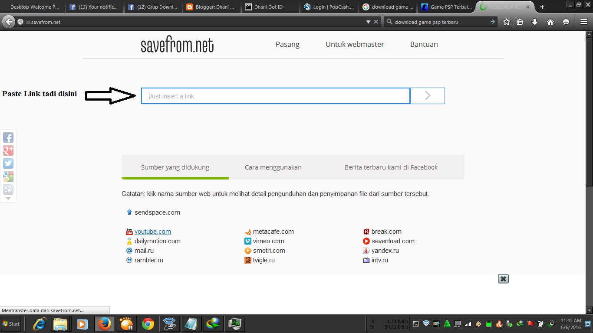Open the Windows Start button
This screenshot has width=593, height=333.
pyautogui.click(x=11, y=323)
